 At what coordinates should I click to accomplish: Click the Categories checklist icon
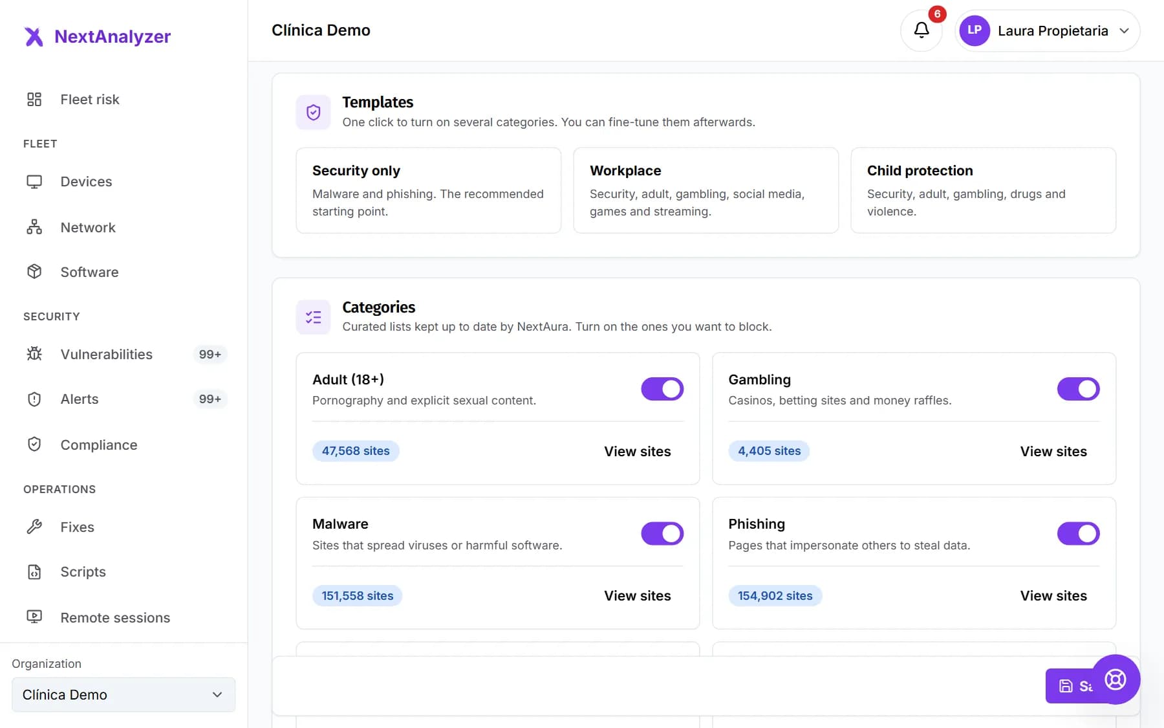tap(314, 317)
